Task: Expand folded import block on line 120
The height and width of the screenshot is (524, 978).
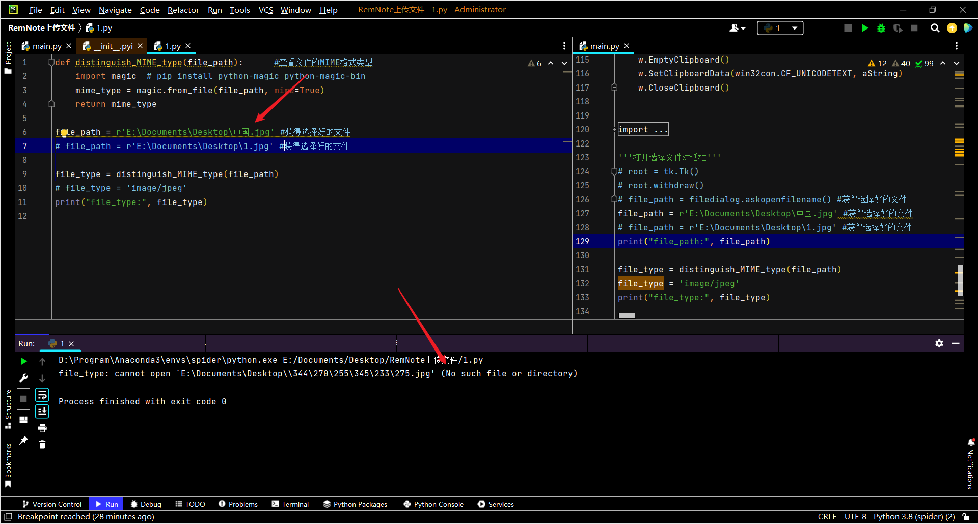Action: point(614,130)
